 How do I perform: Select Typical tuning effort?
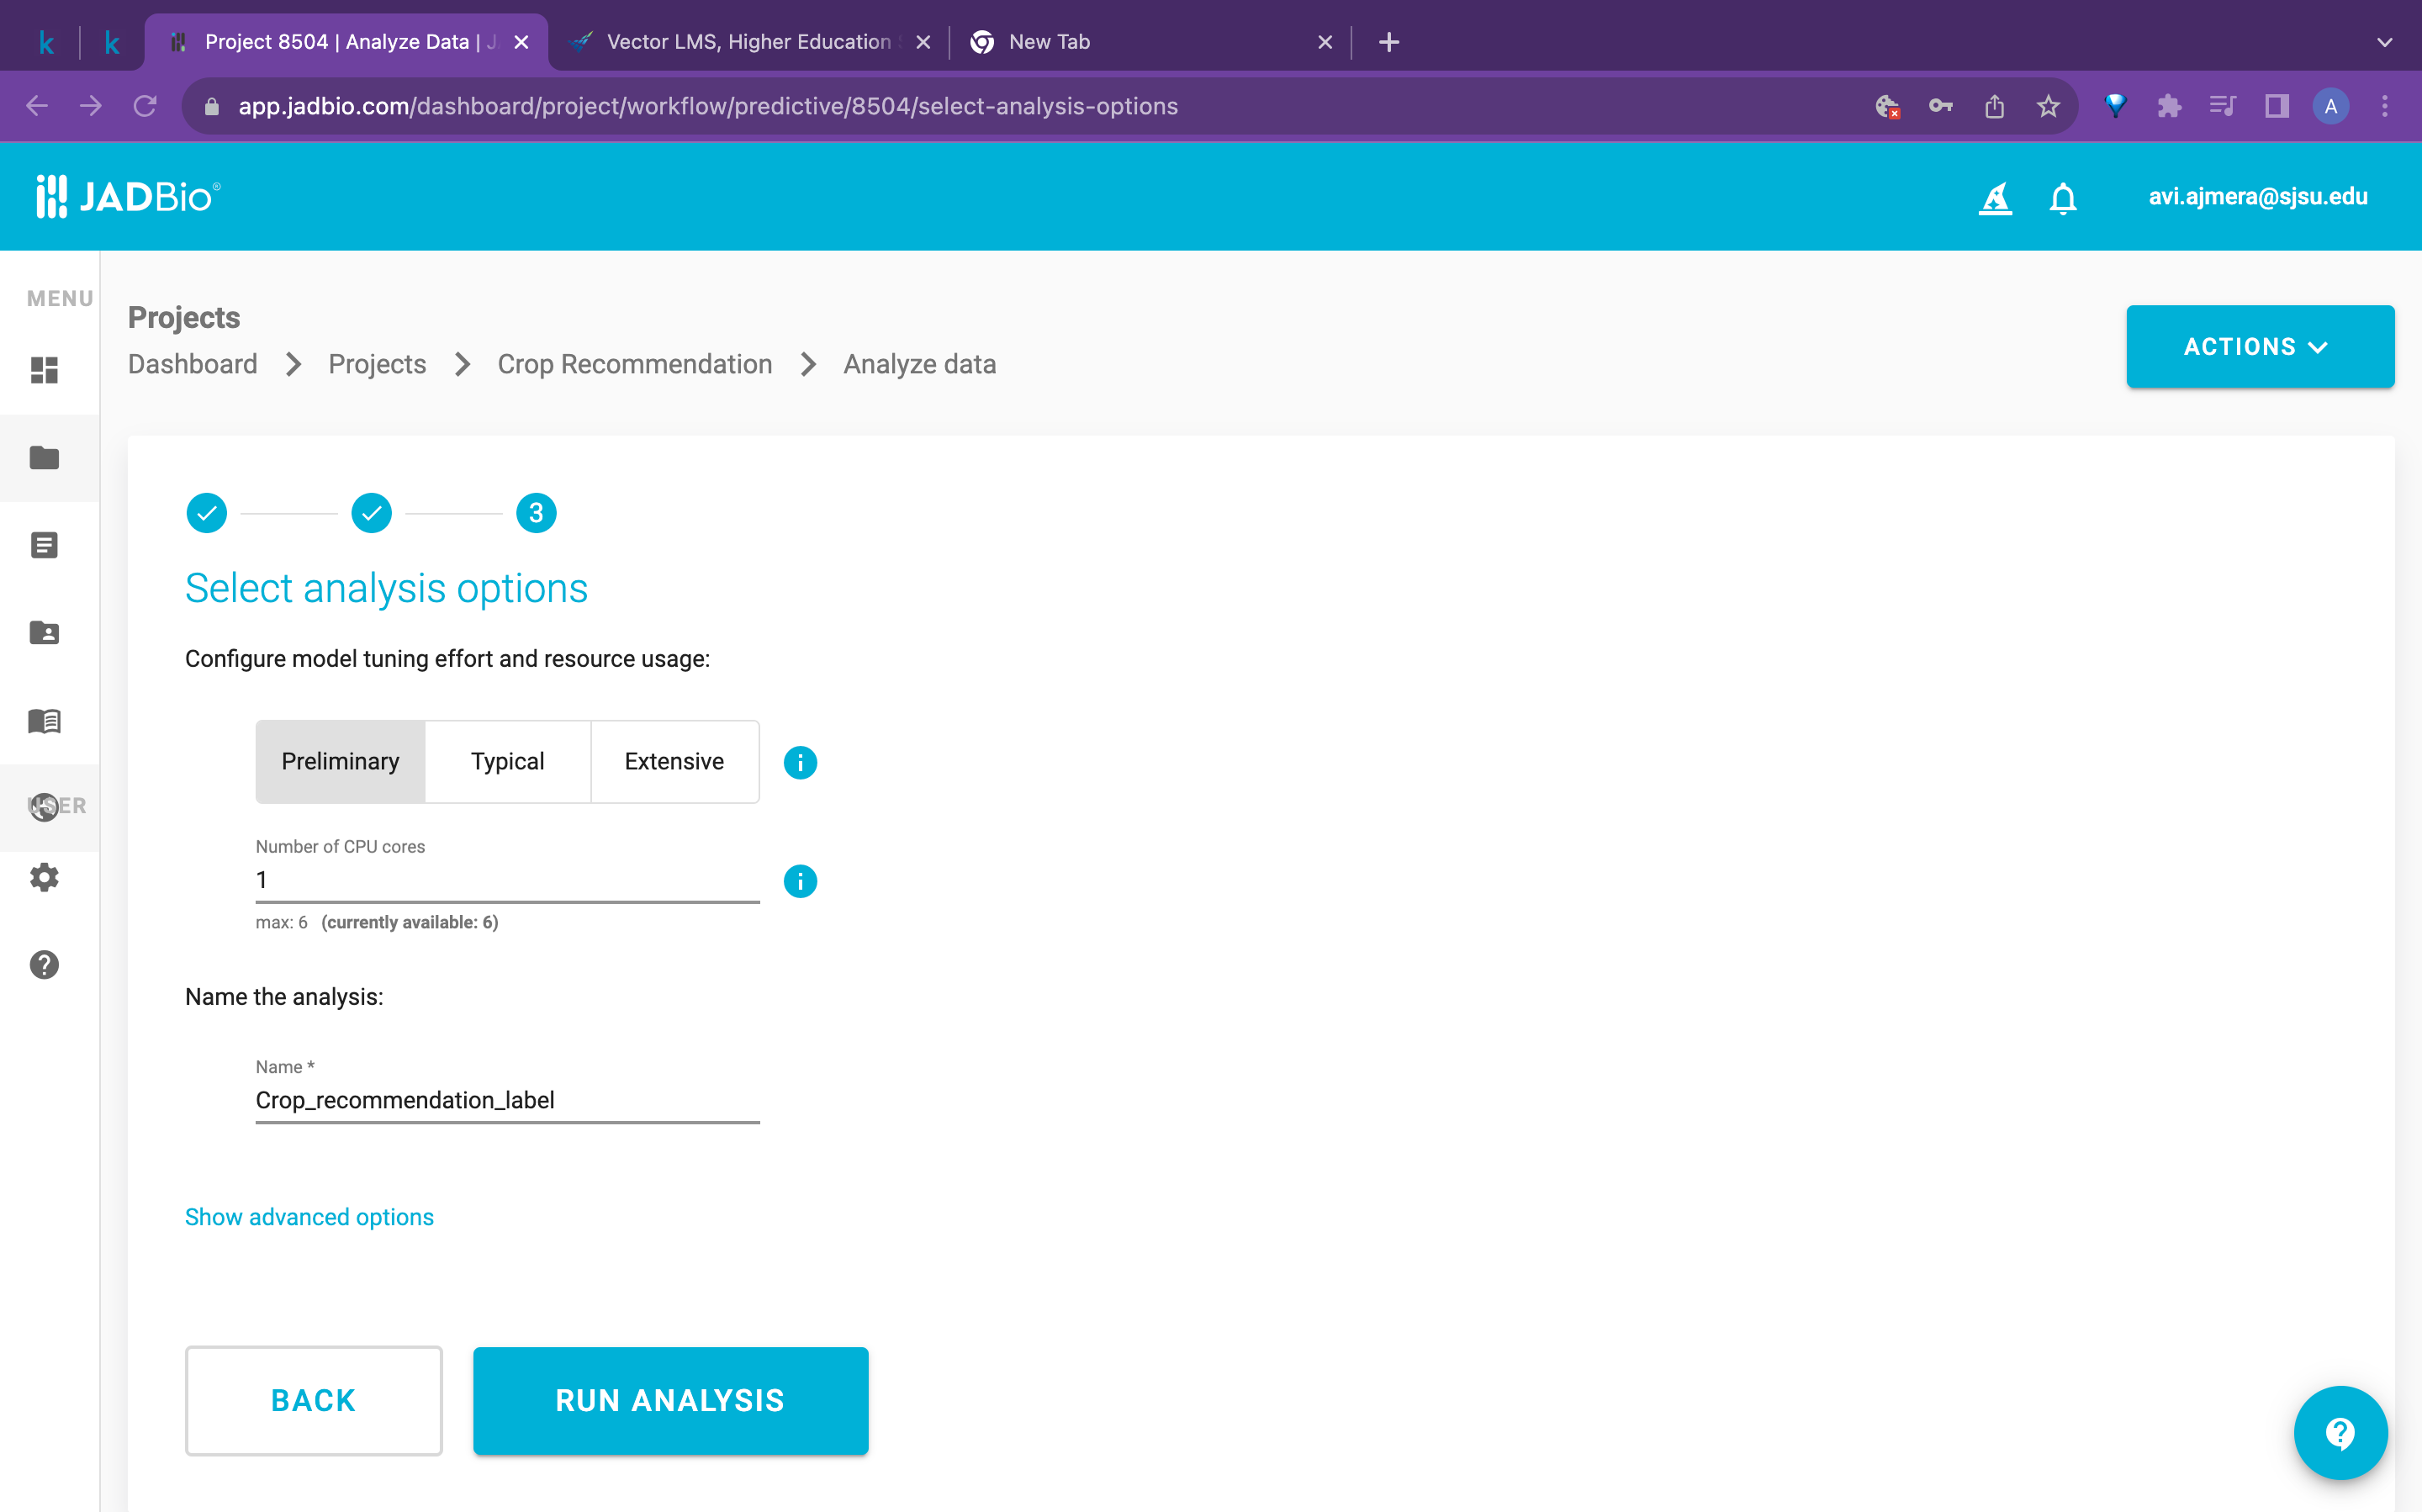tap(507, 761)
